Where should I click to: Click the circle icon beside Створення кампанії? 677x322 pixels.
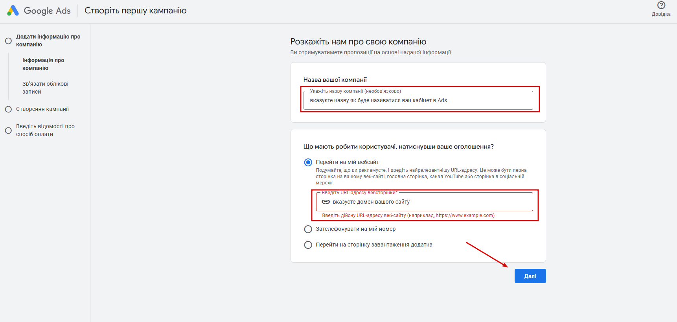click(x=8, y=109)
